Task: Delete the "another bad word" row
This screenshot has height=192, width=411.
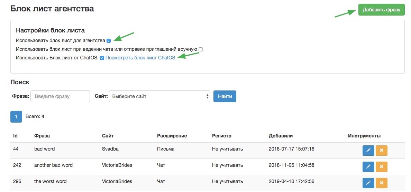Action: point(381,167)
